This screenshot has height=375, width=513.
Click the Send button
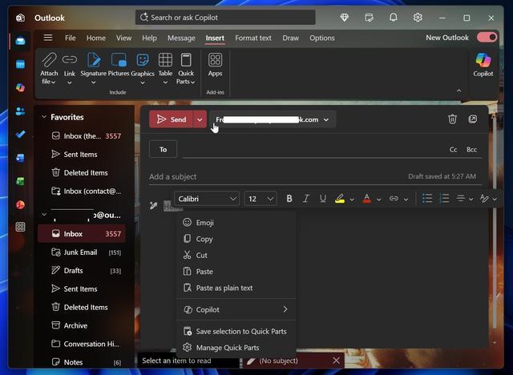pyautogui.click(x=172, y=119)
